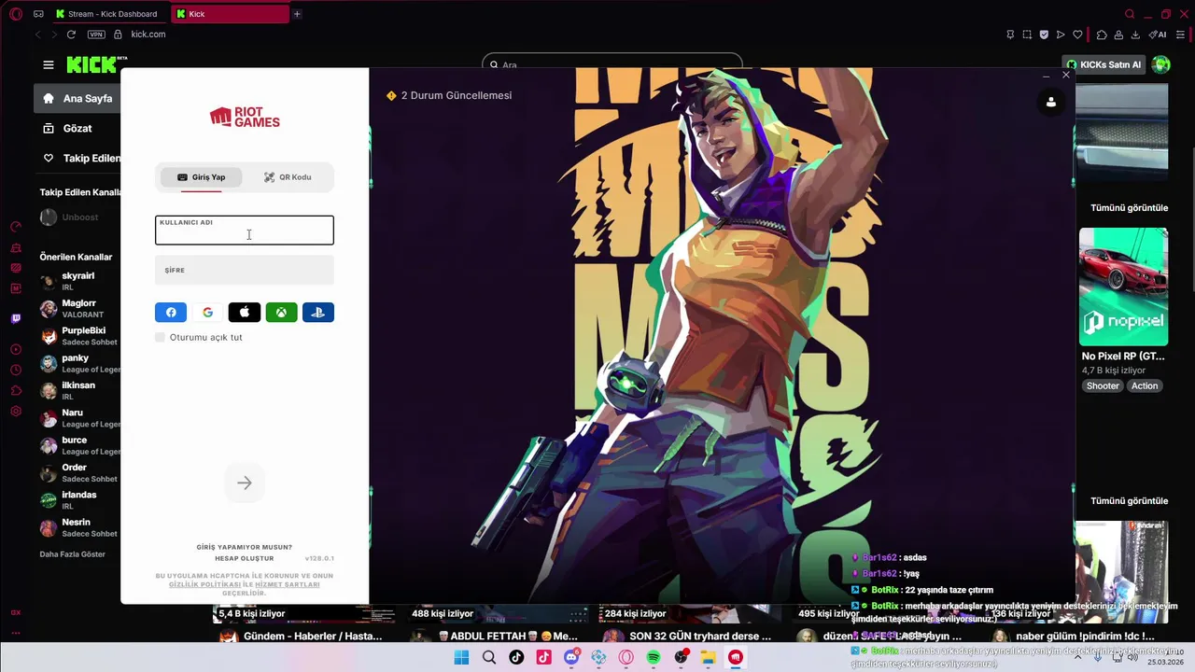Open Gizlilik Politikası link
This screenshot has height=672, width=1195.
tap(205, 584)
